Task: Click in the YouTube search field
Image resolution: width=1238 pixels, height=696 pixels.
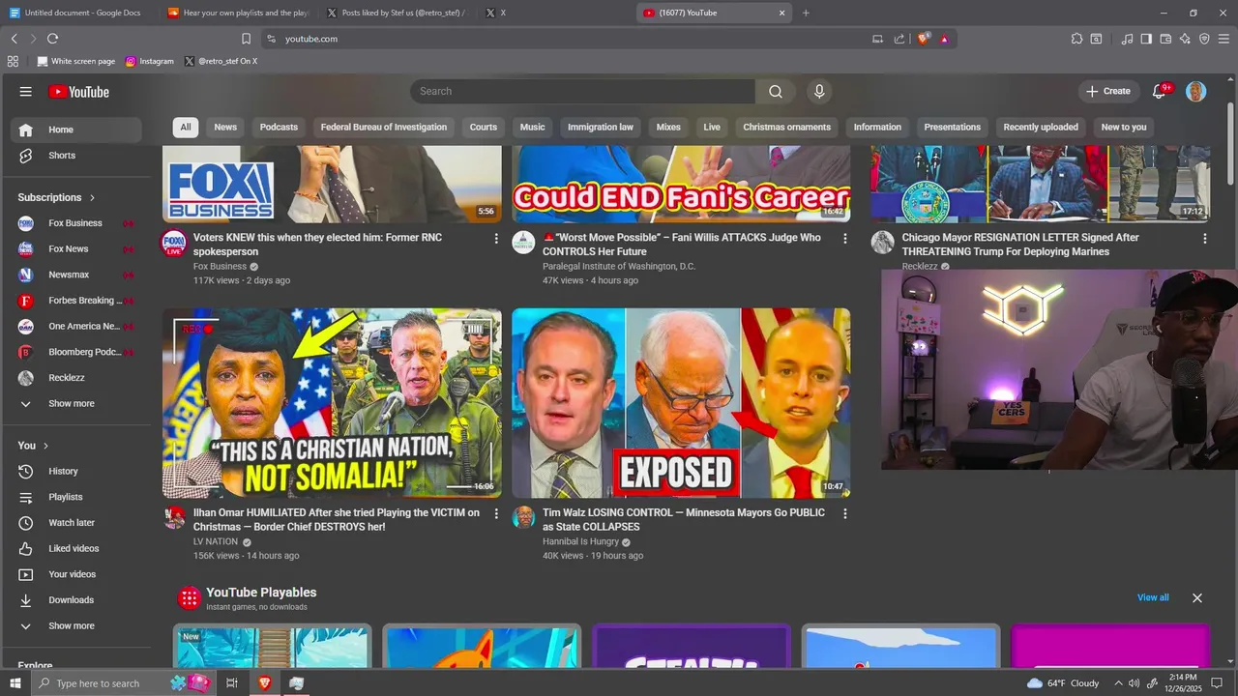Action: point(582,91)
